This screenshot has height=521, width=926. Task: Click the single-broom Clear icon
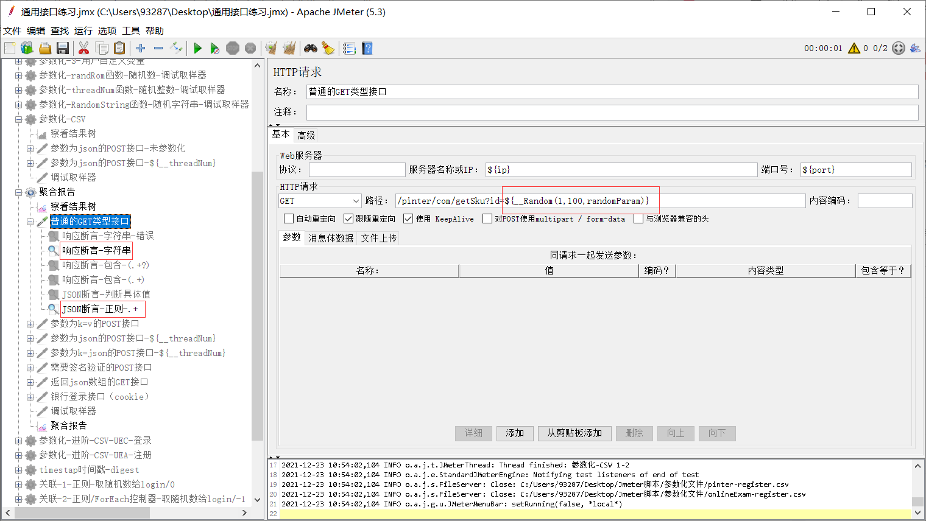271,48
